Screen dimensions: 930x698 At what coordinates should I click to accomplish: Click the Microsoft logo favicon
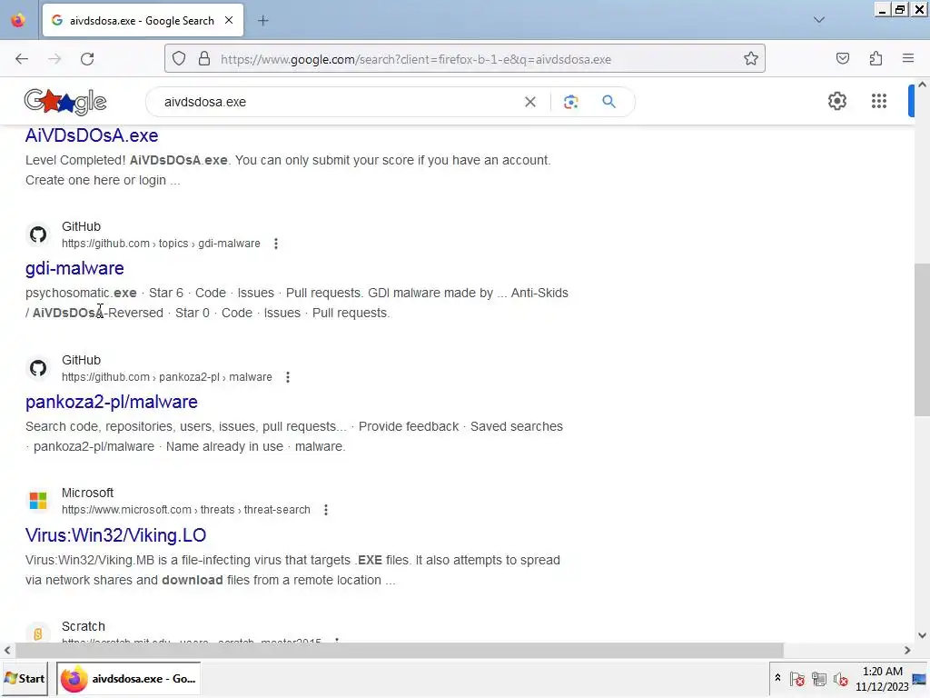pos(38,501)
